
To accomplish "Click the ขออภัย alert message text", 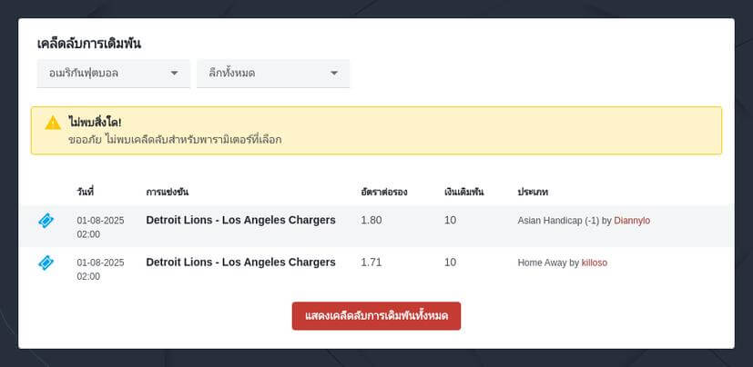I will tap(175, 140).
